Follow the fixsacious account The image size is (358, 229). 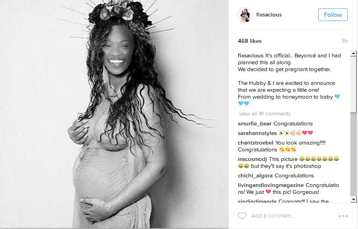333,15
